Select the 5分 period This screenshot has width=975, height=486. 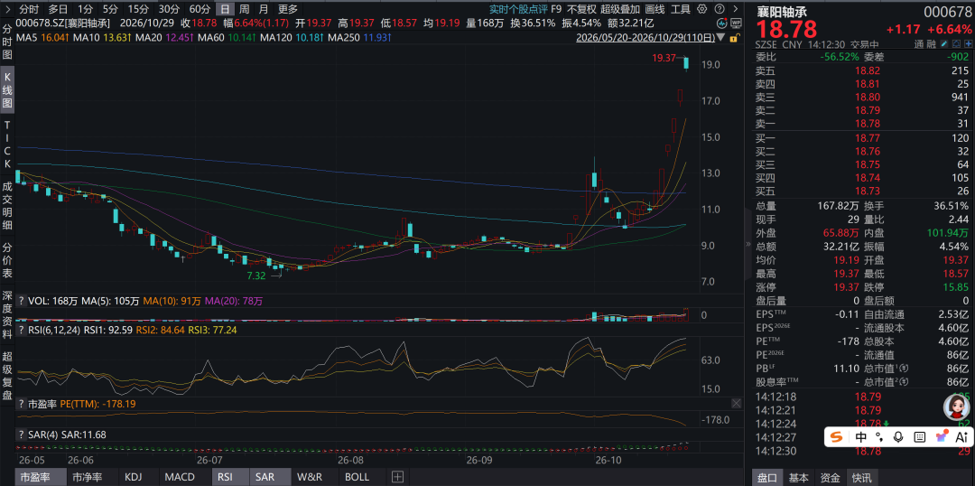coord(110,9)
